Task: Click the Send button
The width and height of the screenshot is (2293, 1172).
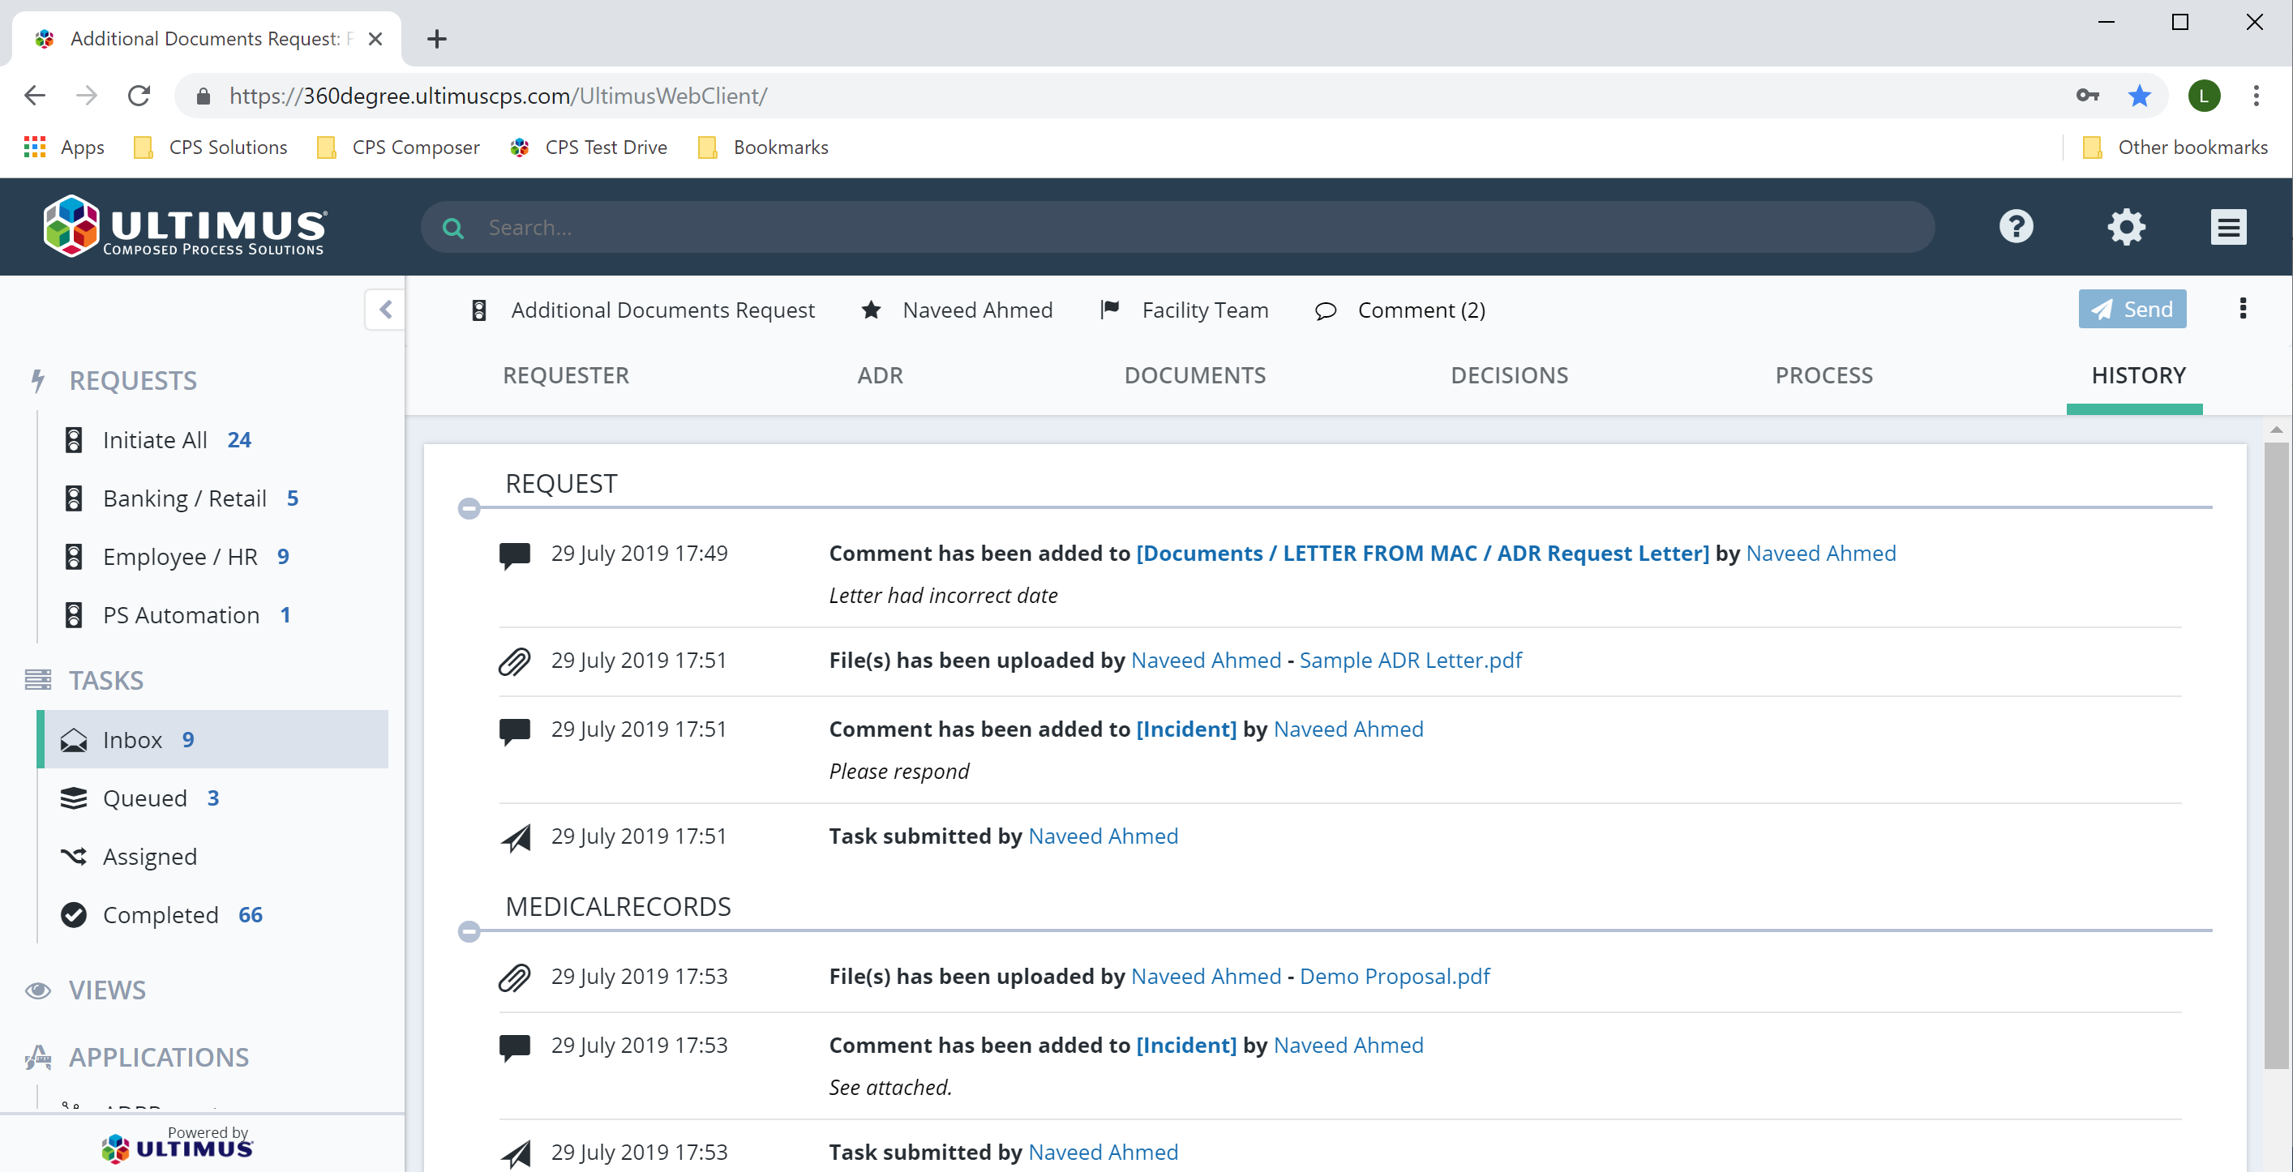Action: [2132, 309]
